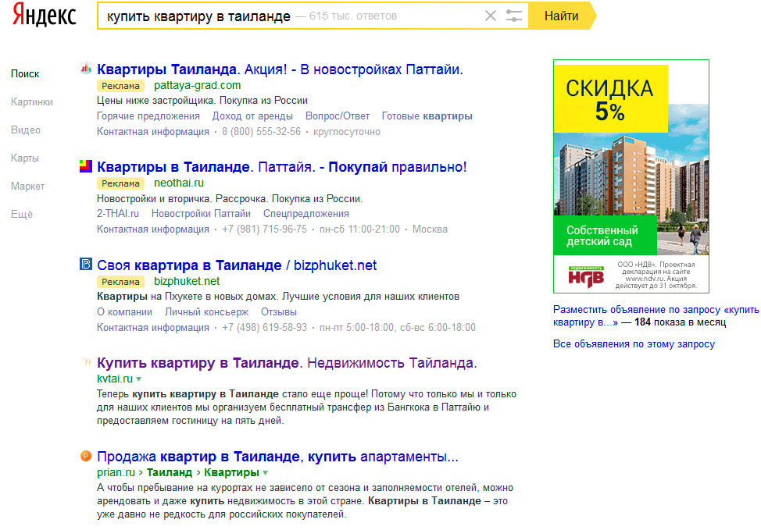Viewport: 761px width, 530px height.
Task: Switch to the Маркет tab
Action: [x=27, y=187]
